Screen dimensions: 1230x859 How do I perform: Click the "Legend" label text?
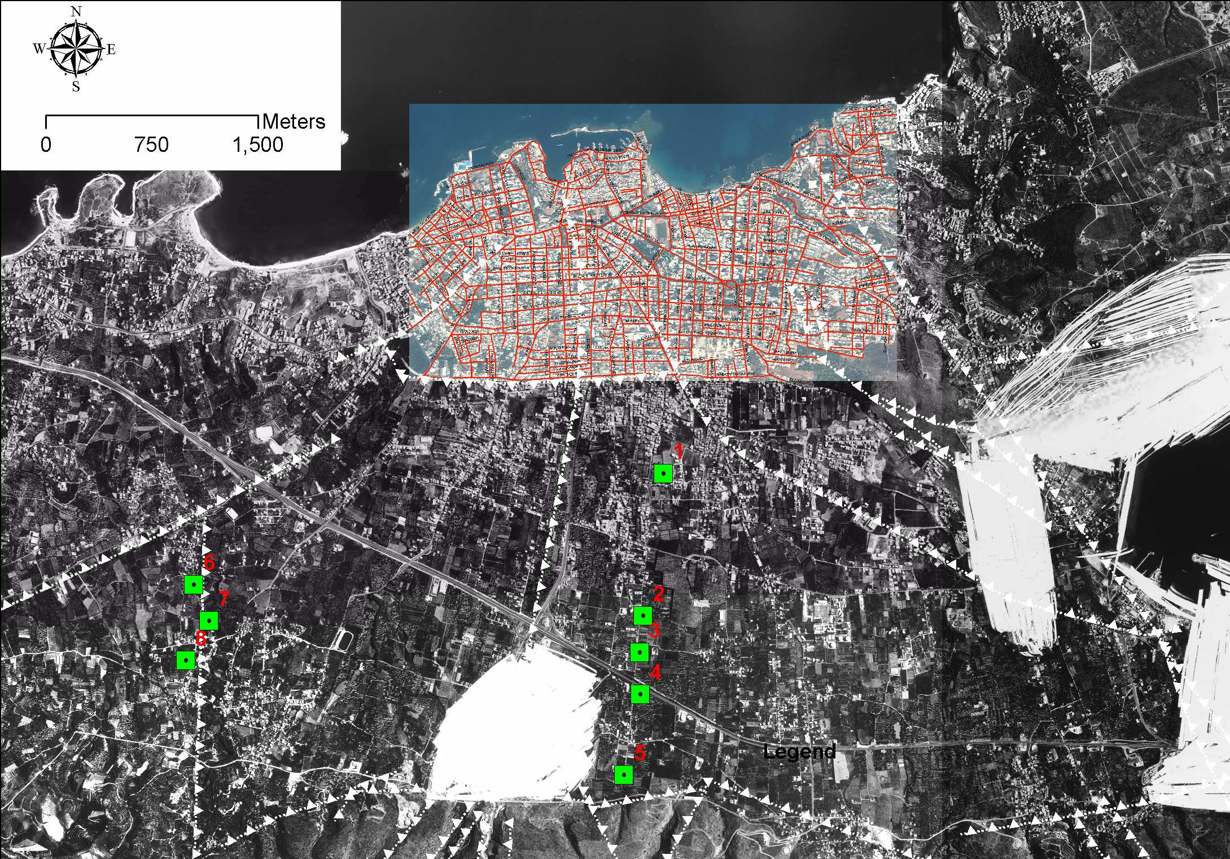799,751
